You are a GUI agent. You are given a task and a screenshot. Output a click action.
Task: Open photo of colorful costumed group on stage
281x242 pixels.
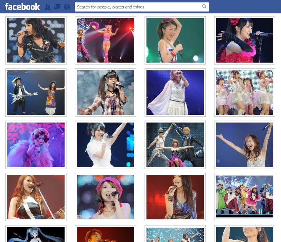[244, 197]
